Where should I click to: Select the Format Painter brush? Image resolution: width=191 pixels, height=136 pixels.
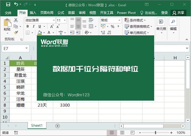click(16, 33)
